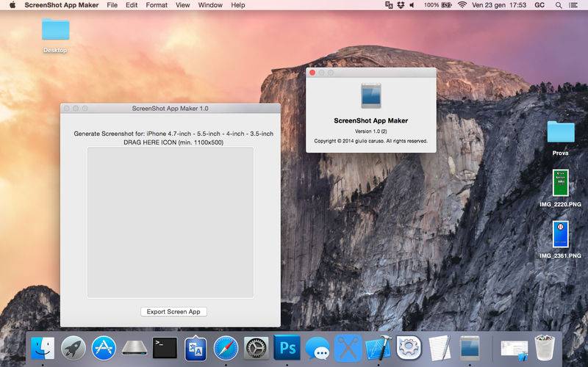The width and height of the screenshot is (588, 367).
Task: Open the Wi-Fi menu bar icon
Action: point(462,5)
